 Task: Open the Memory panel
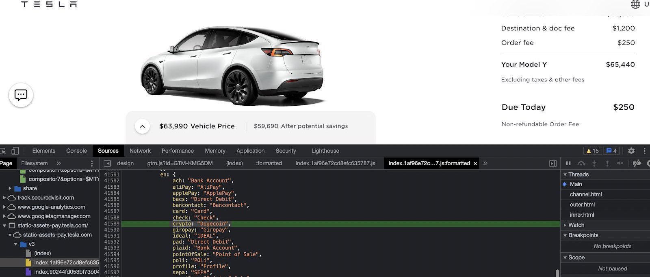tap(215, 151)
